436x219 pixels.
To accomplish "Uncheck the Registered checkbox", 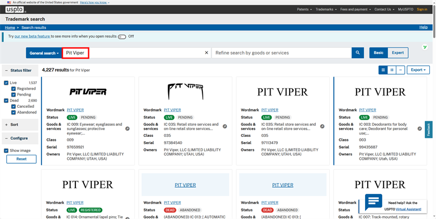I will [x=13, y=89].
